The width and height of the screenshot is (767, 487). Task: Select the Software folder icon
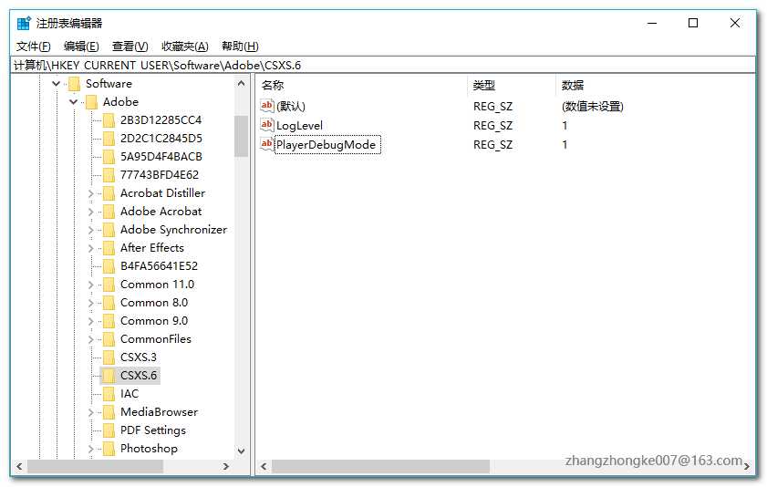(x=75, y=84)
